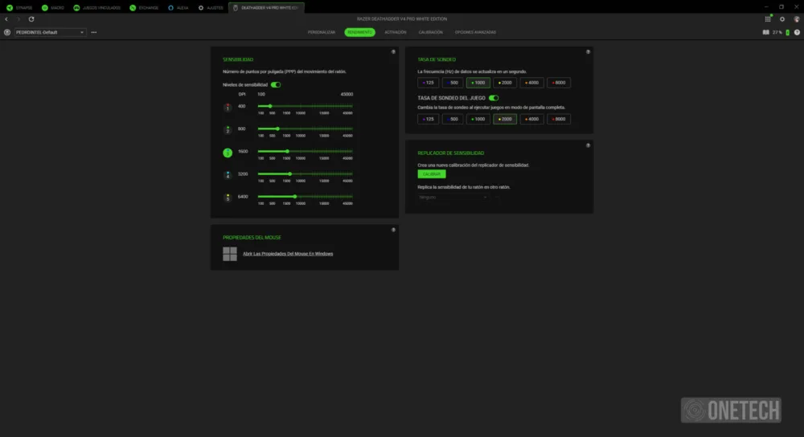Switch to Juegos Vinculados tab
The image size is (804, 437).
click(97, 8)
